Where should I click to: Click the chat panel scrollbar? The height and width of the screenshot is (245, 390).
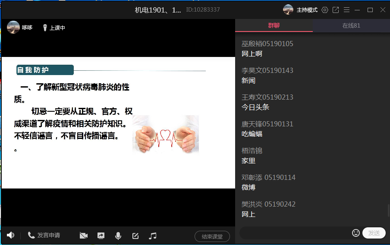pos(388,210)
